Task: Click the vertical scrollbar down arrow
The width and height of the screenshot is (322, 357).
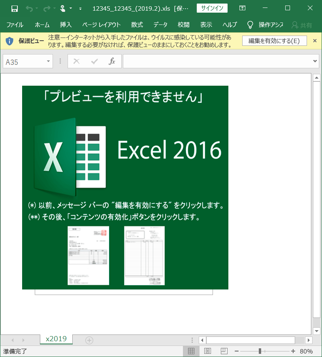Action: (316, 331)
